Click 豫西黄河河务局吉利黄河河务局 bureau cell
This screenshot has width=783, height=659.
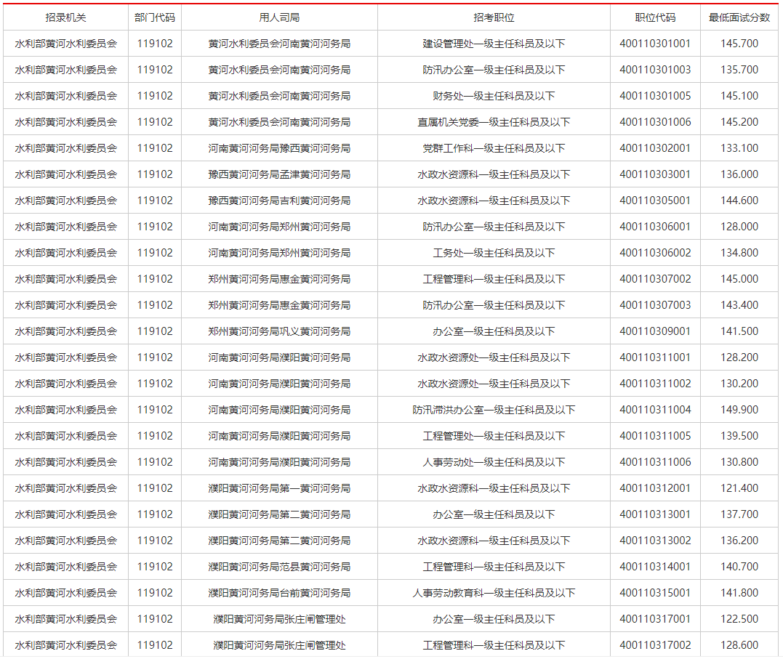click(x=279, y=201)
